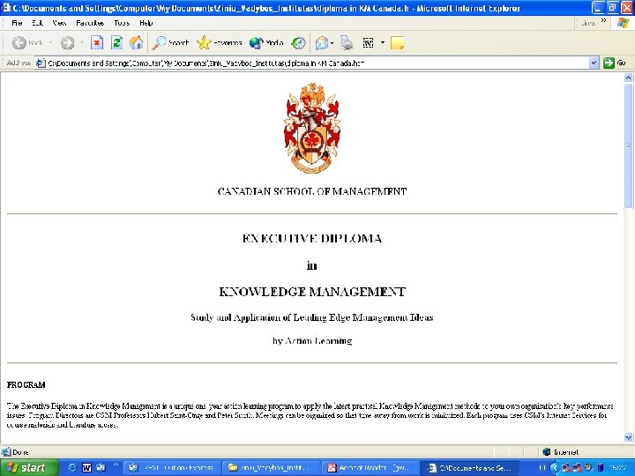Open the address bar dropdown list
This screenshot has height=476, width=635.
click(x=594, y=63)
